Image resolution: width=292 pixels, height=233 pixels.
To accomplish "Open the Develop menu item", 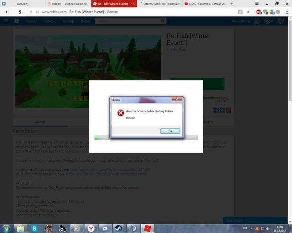I will click(x=68, y=21).
